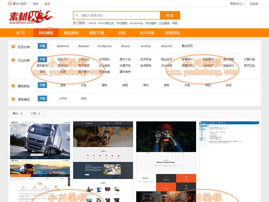Click hot search term 企业模板
This screenshot has height=202, width=269.
[164, 23]
